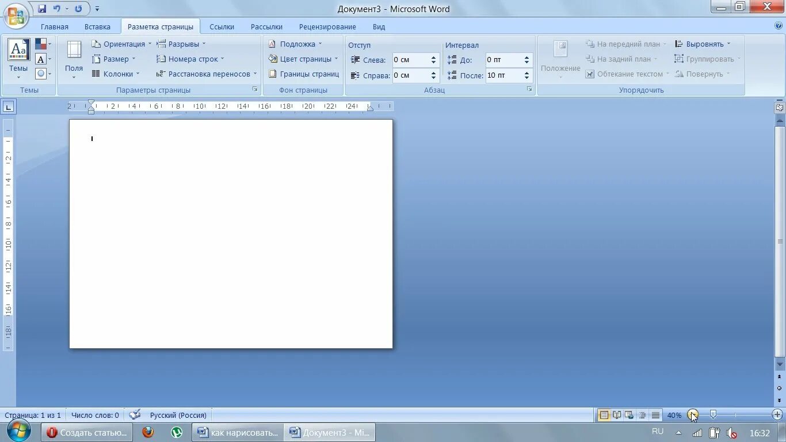This screenshot has height=442, width=786.
Task: Open Разрывы breaks dropdown
Action: [181, 44]
